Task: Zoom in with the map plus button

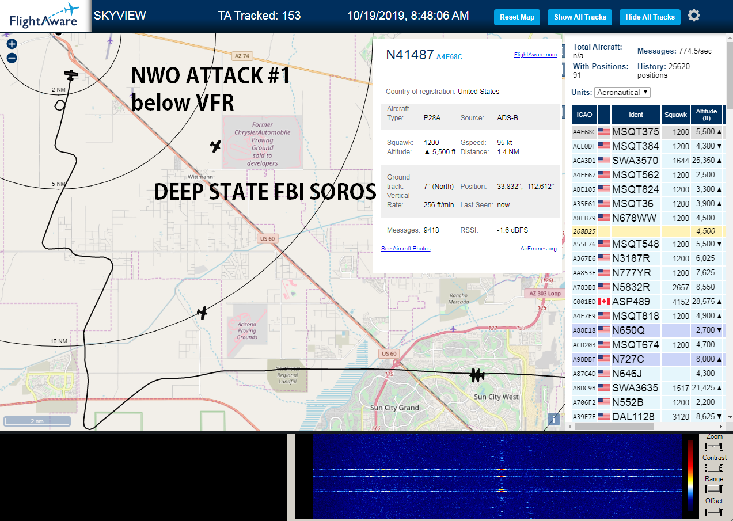Action: pos(12,44)
